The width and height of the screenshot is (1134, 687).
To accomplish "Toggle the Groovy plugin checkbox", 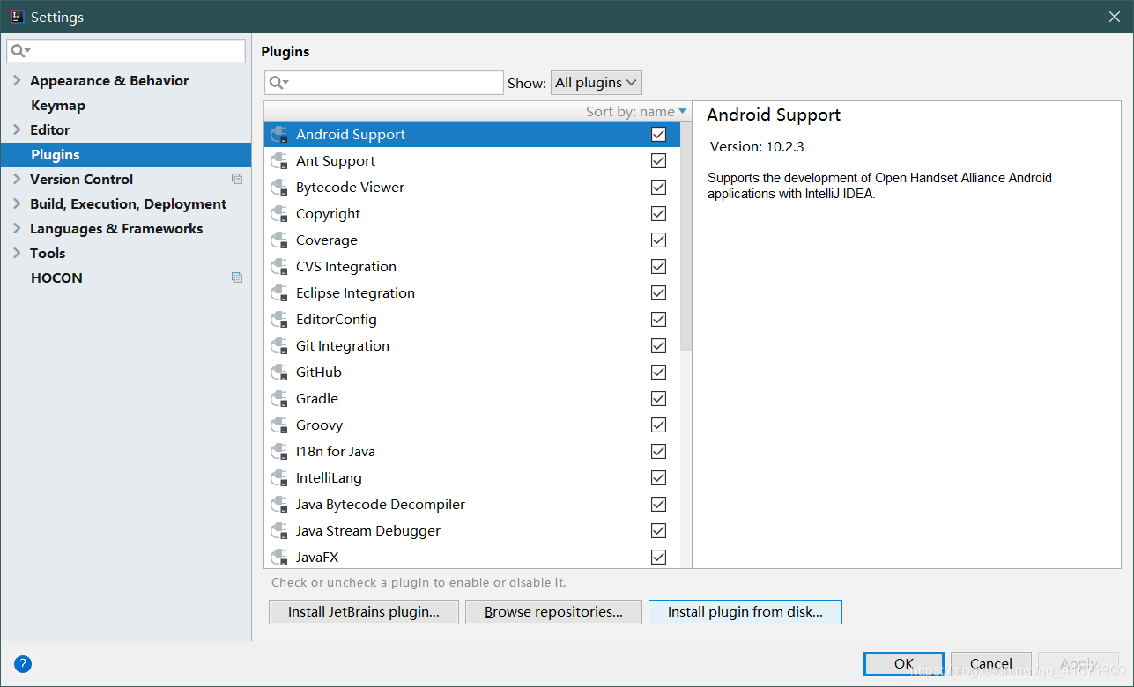I will 658,425.
